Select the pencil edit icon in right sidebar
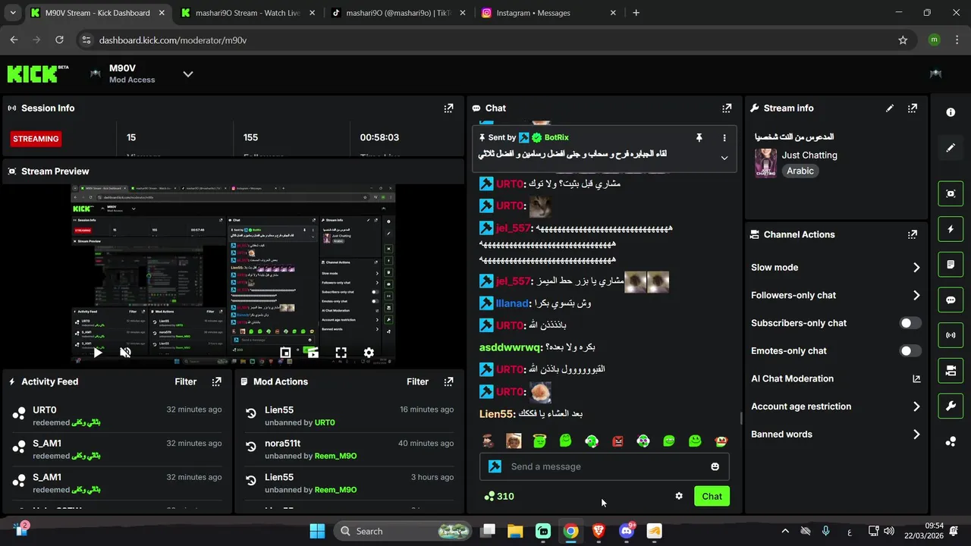 click(x=951, y=148)
